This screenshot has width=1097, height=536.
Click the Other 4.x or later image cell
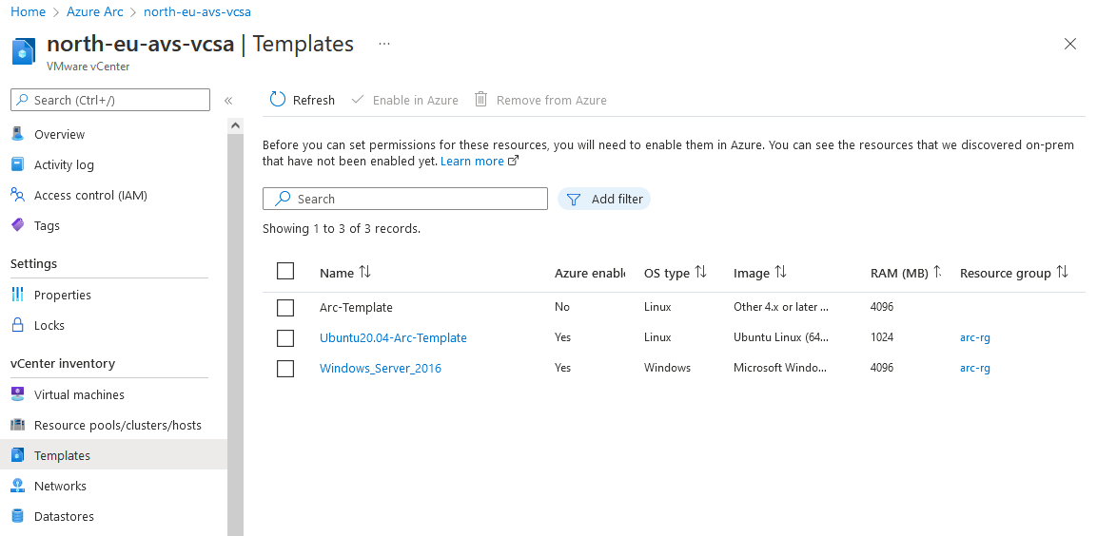[781, 307]
